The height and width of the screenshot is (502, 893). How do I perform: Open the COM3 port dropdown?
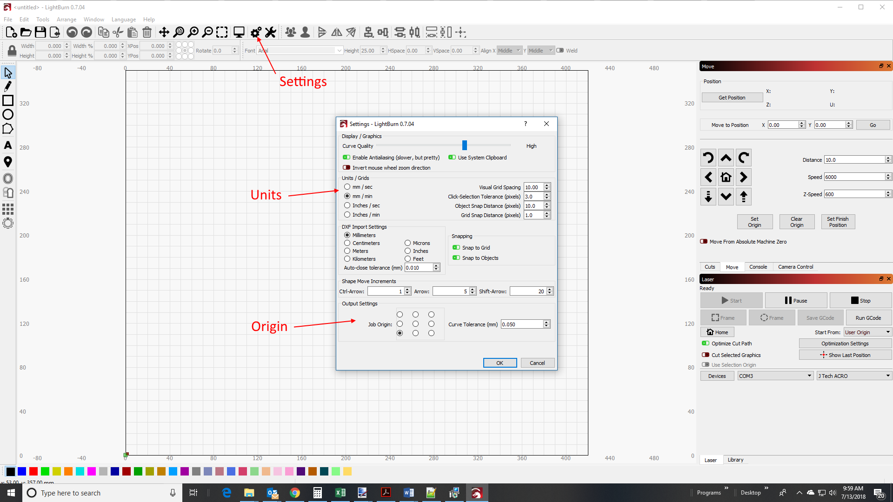click(775, 376)
